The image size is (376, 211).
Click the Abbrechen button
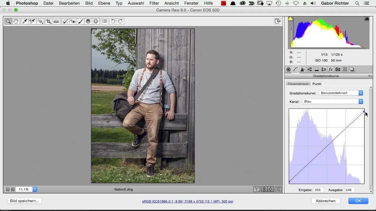325,201
